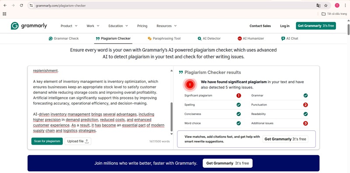The width and height of the screenshot is (350, 173).
Task: Click the quote icon beside Plagiarism Checker results
Action: [x=181, y=72]
